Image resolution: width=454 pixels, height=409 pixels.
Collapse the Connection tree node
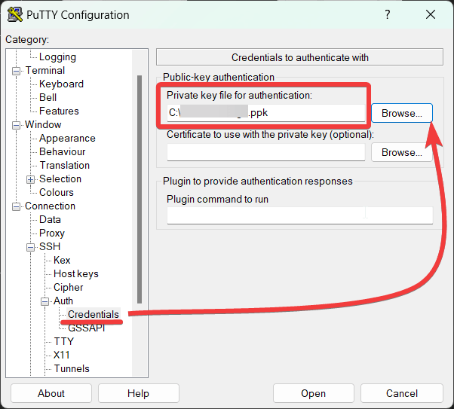click(x=17, y=206)
